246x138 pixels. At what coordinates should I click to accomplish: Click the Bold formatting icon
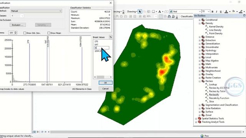213,11
